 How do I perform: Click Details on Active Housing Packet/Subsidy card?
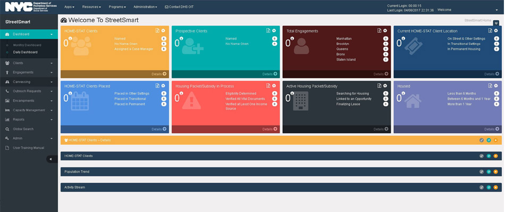pyautogui.click(x=381, y=129)
